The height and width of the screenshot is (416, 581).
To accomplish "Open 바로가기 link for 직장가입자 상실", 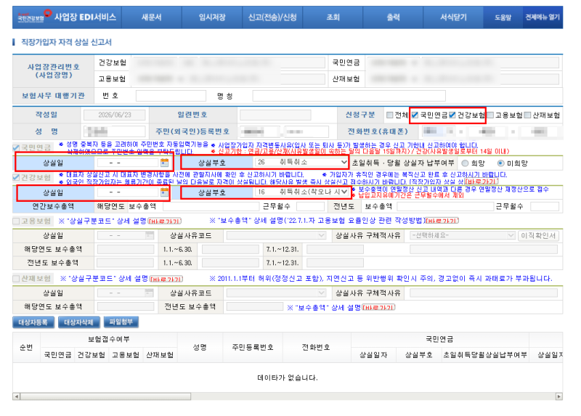I will (x=482, y=182).
